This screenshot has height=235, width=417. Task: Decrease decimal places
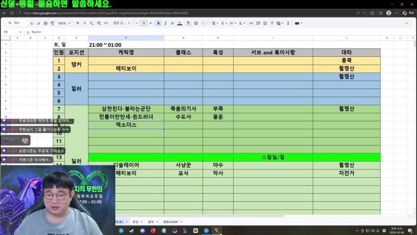[x=91, y=23]
